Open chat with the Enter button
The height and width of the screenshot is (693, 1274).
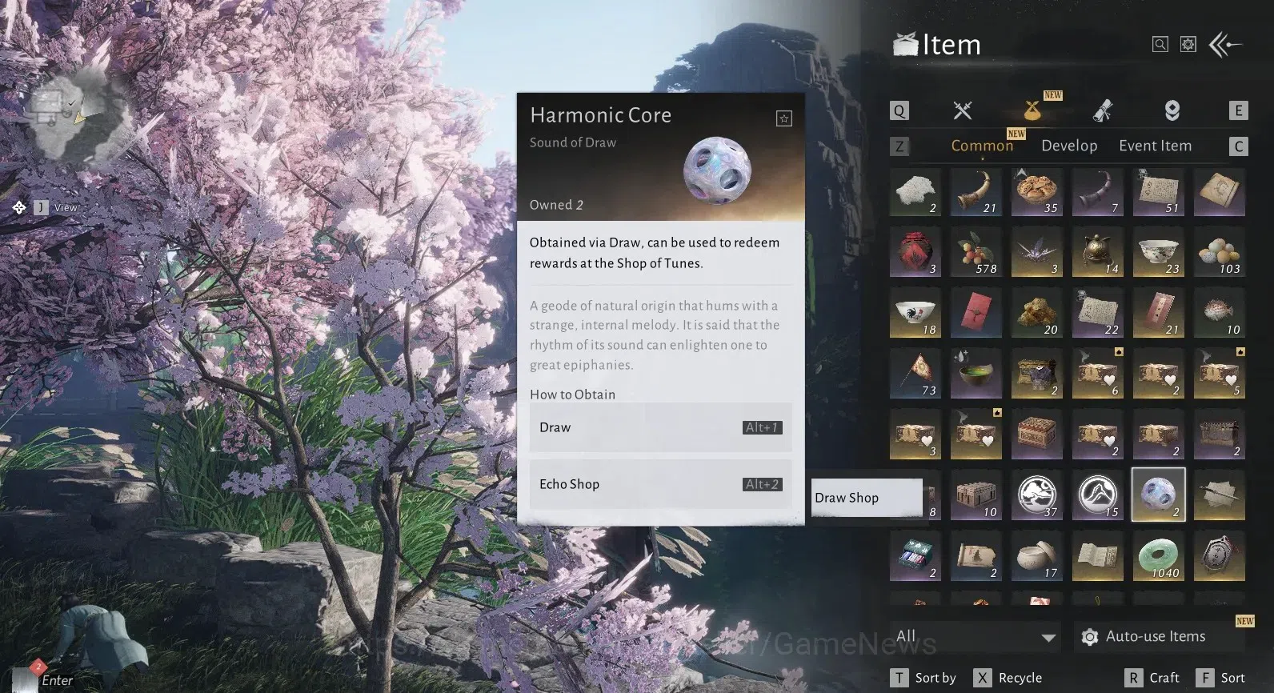[57, 680]
